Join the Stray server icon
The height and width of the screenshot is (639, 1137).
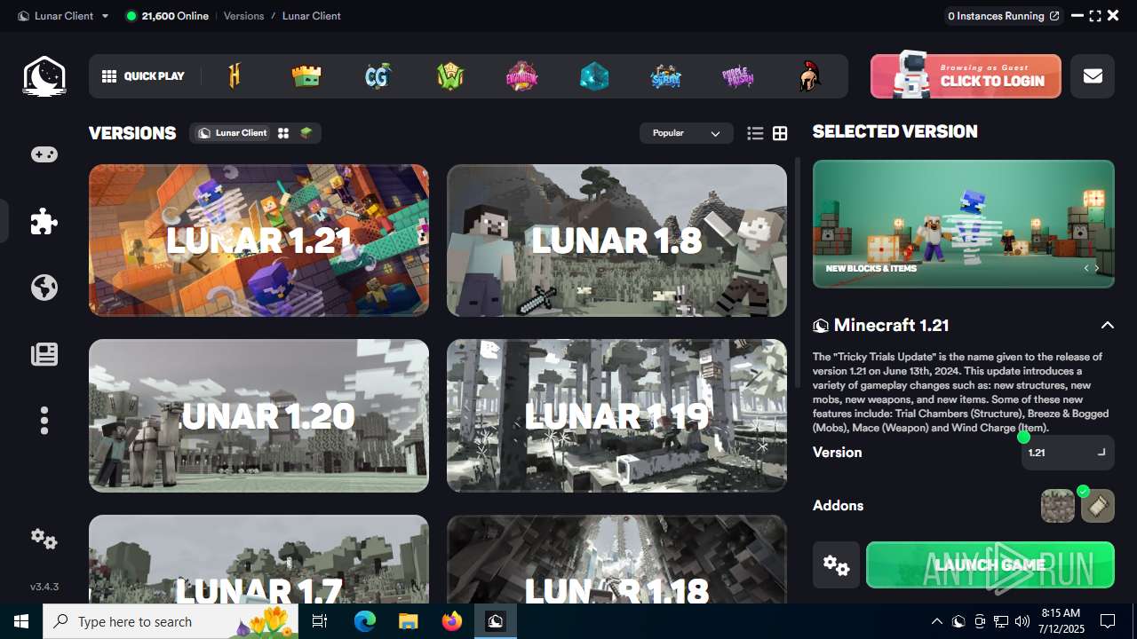665,76
